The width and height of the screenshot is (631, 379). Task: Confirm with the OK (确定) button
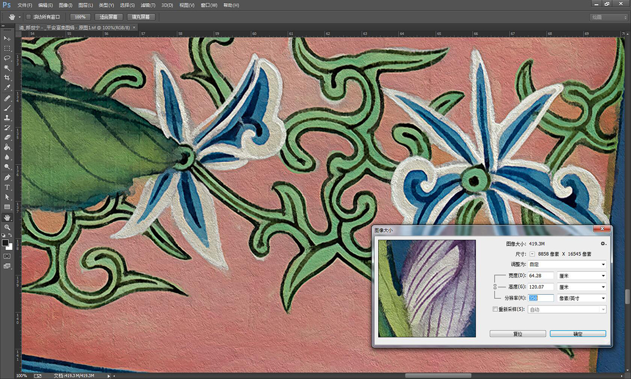[578, 334]
